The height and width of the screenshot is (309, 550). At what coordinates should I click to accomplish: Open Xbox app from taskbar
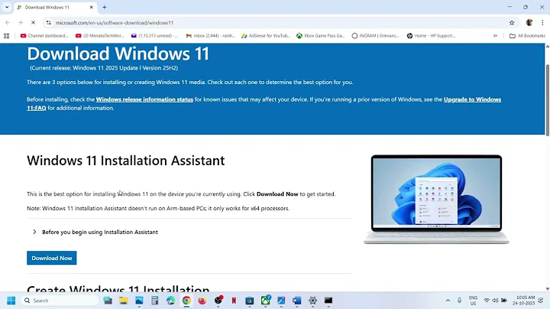click(x=266, y=300)
